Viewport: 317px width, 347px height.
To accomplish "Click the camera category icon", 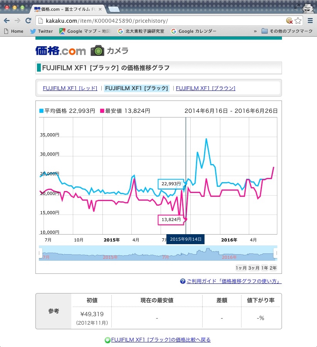I will [97, 50].
